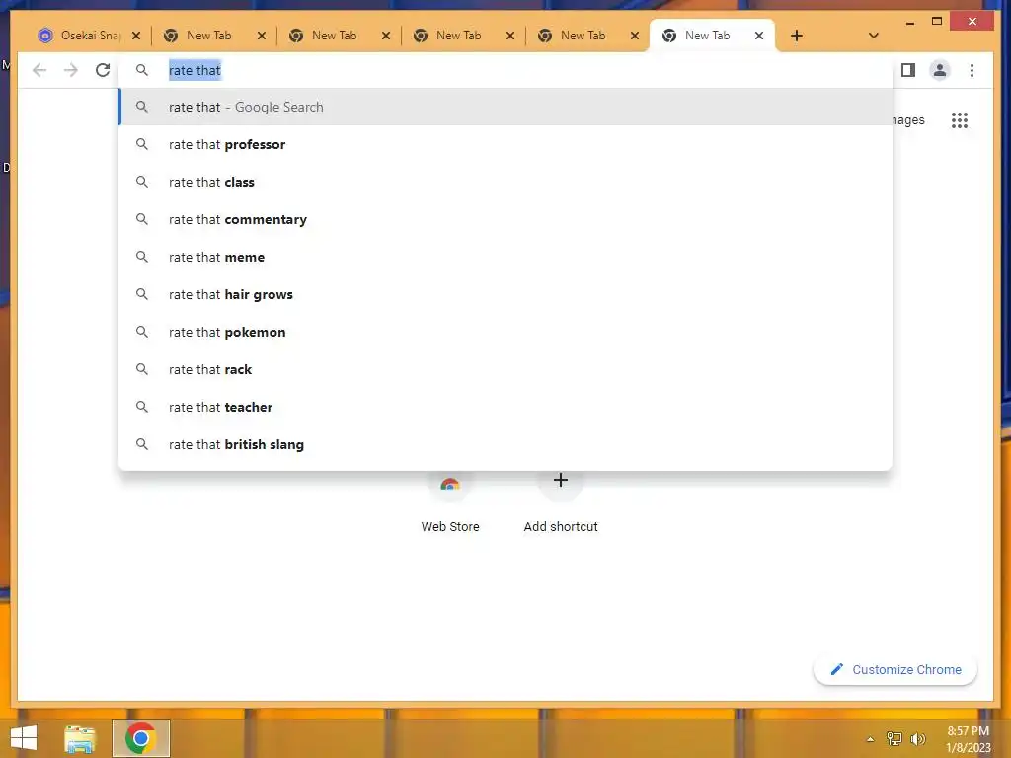
Task: Open the Windows Start button
Action: [24, 738]
